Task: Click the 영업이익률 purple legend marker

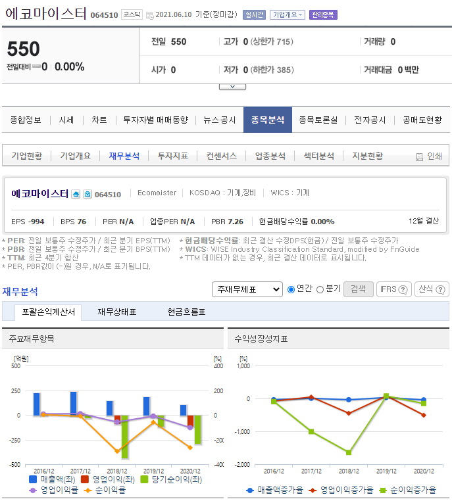Action: click(33, 490)
